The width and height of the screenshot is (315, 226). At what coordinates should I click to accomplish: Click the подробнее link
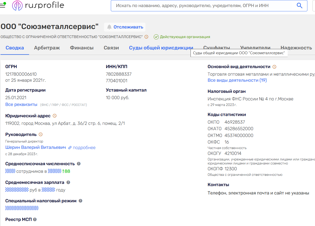84,148
